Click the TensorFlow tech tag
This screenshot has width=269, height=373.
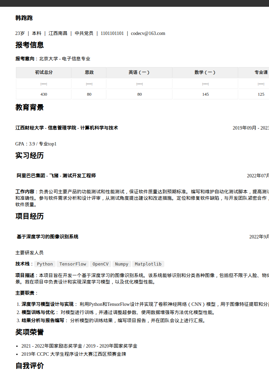coord(73,264)
